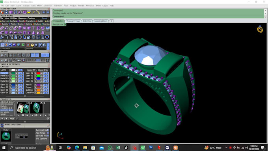
Task: Click the red User 01 color swatch
Action: (38, 73)
